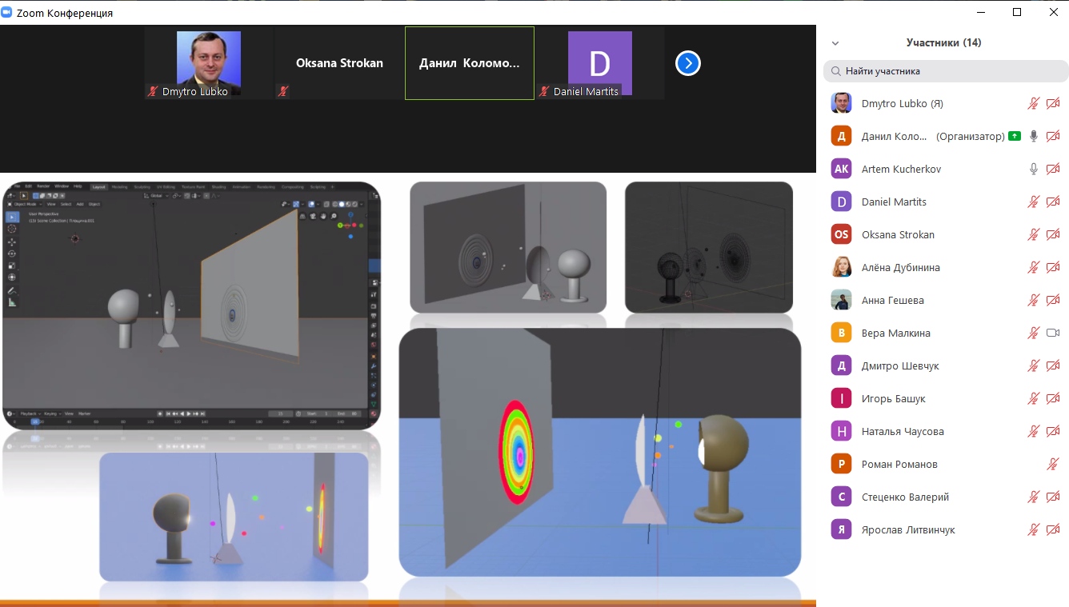This screenshot has height=607, width=1069.
Task: Click Artem Kucherkov's camera-off icon
Action: coord(1053,169)
